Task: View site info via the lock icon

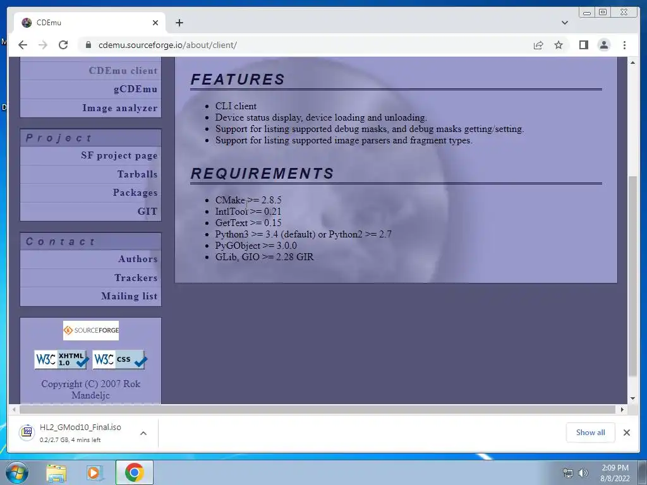Action: [88, 45]
